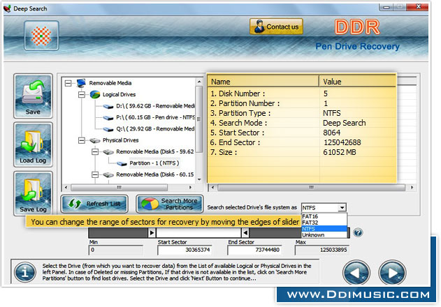
Task: Click the Save Log button
Action: pyautogui.click(x=33, y=193)
